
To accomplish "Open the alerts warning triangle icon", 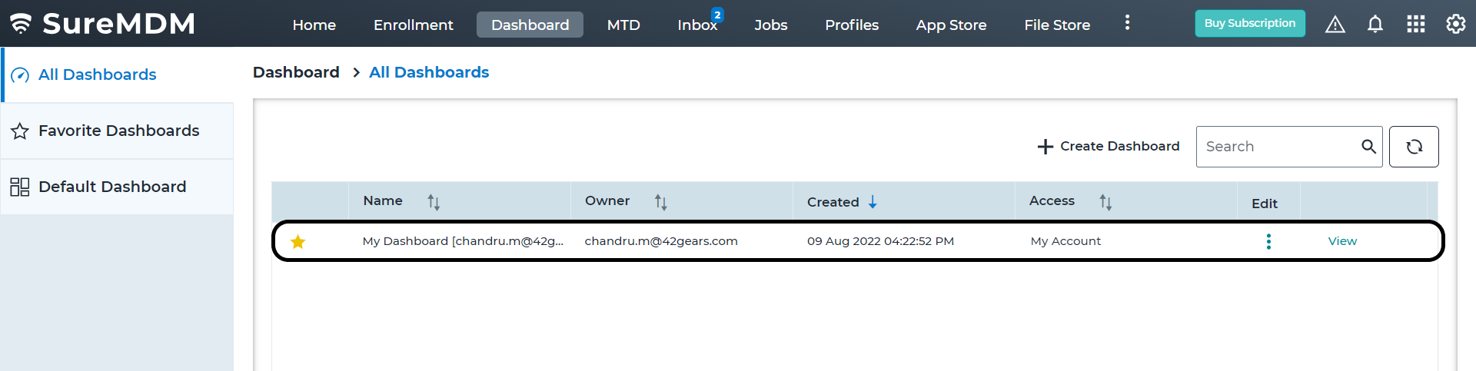I will 1335,25.
